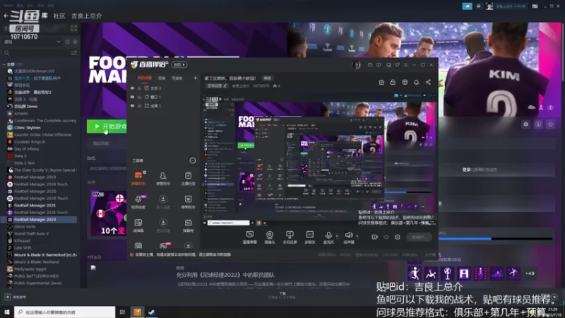Select Dota 2 in Steam list
The width and height of the screenshot is (565, 318).
coord(20,155)
